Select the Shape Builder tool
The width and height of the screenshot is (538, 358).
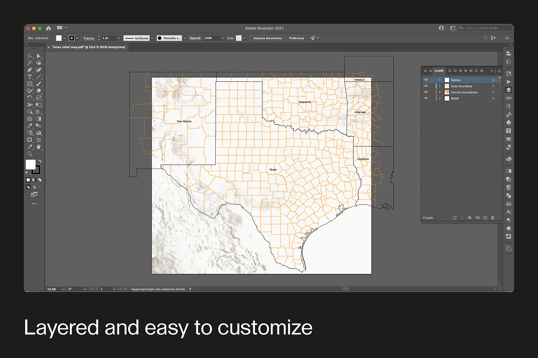[30, 112]
